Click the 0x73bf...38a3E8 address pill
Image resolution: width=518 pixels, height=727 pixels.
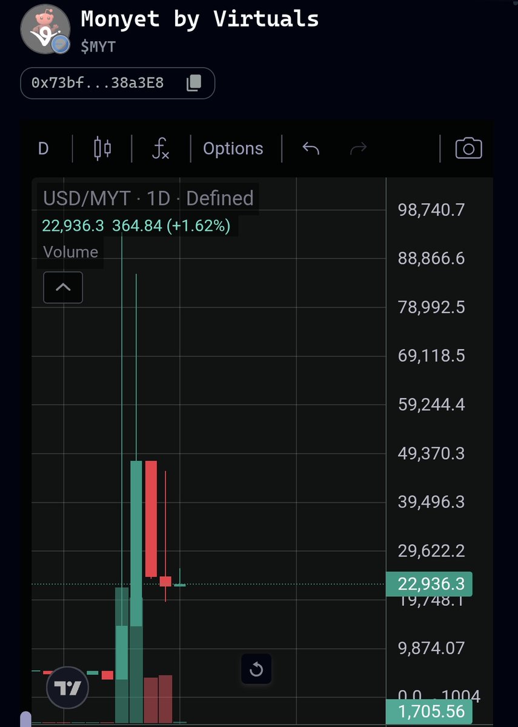click(x=118, y=83)
